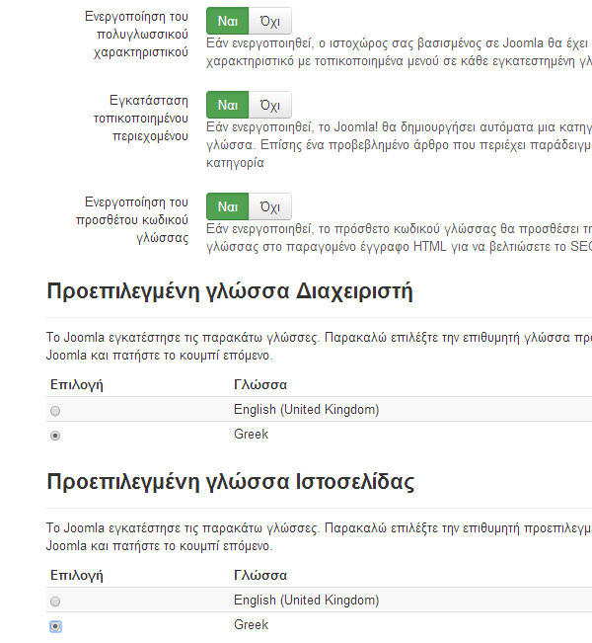
Task: Select Greek radio for Site default language
Action: 55,626
